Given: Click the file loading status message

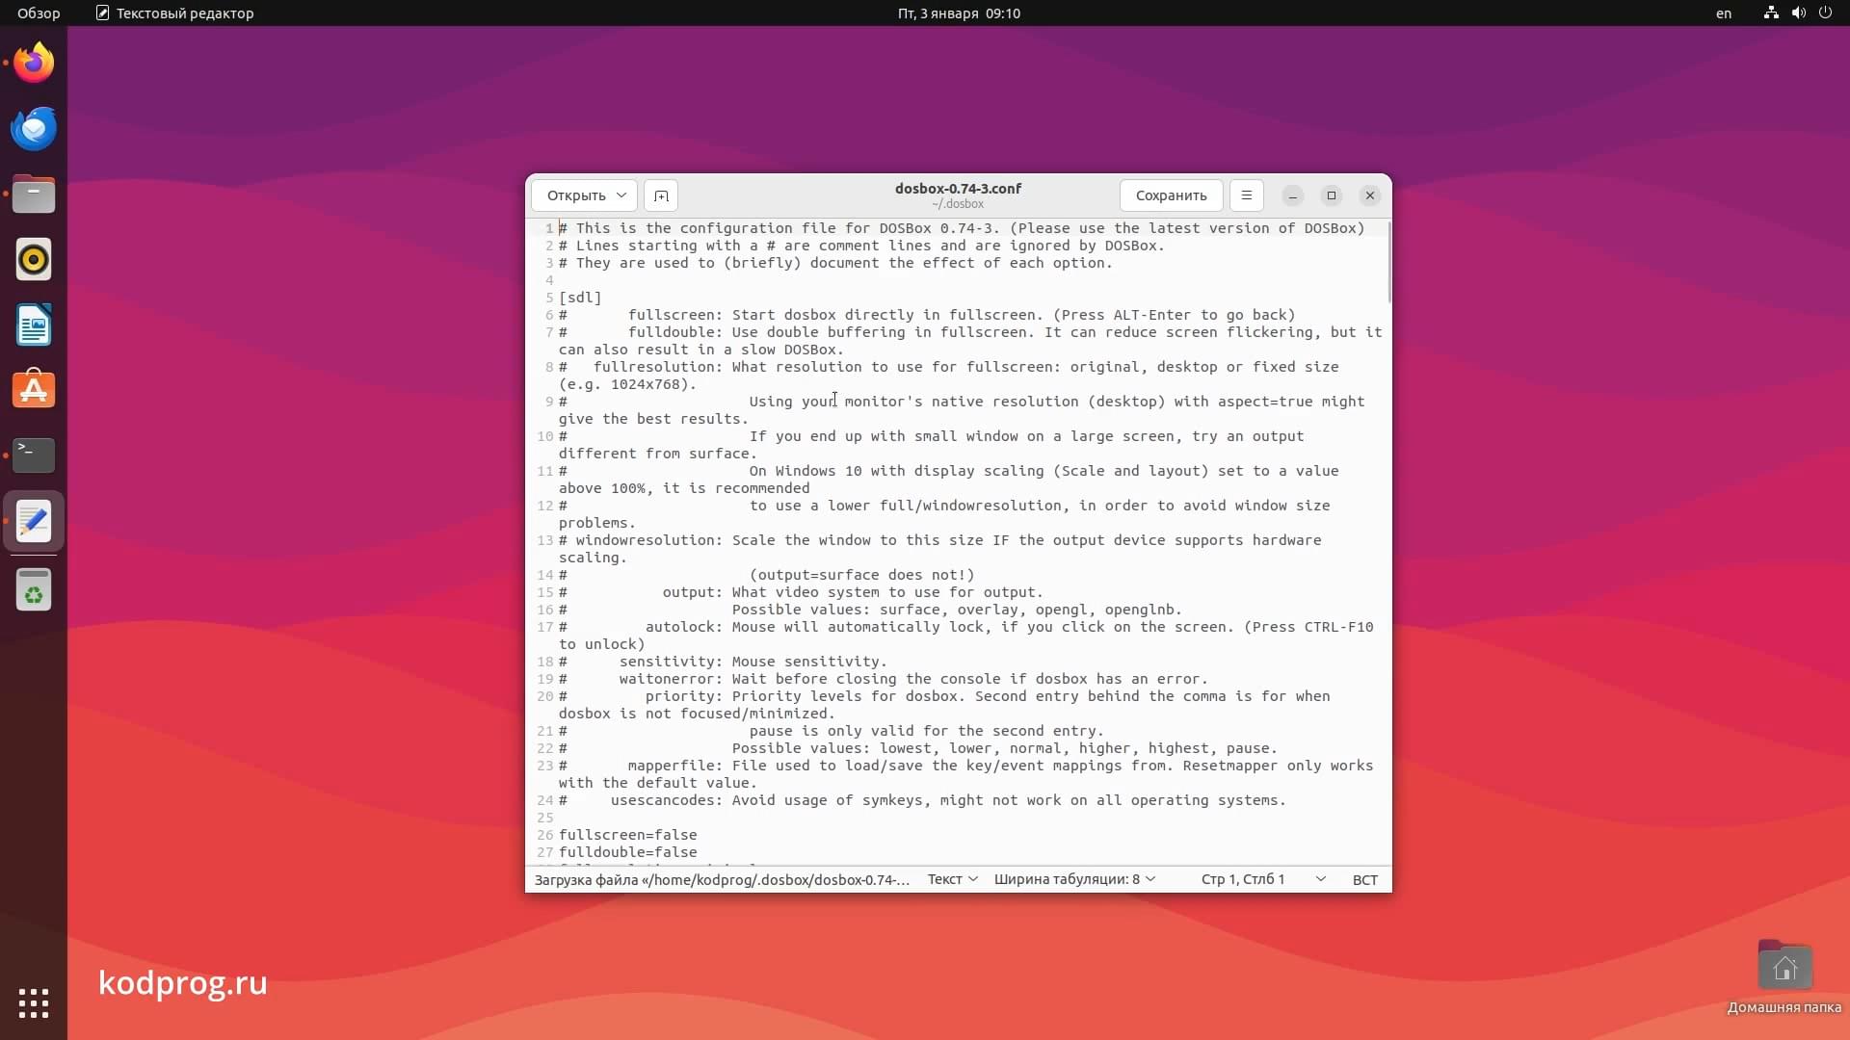Looking at the screenshot, I should (722, 879).
